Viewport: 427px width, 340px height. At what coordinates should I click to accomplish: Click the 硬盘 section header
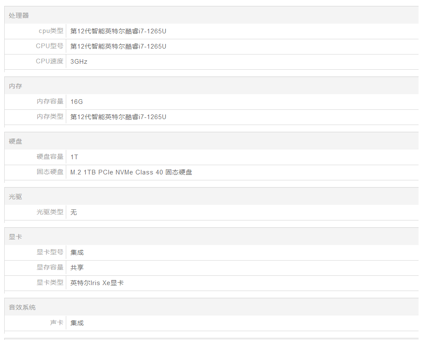pyautogui.click(x=15, y=141)
